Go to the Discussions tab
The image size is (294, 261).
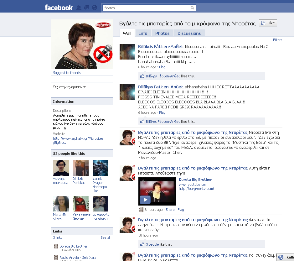pyautogui.click(x=189, y=33)
